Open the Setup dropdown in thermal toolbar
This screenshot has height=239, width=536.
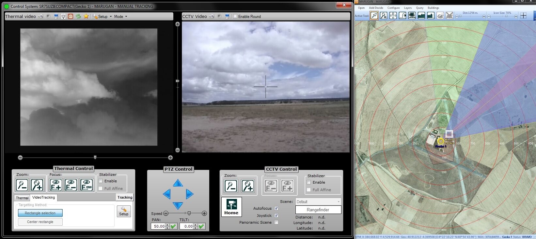102,17
